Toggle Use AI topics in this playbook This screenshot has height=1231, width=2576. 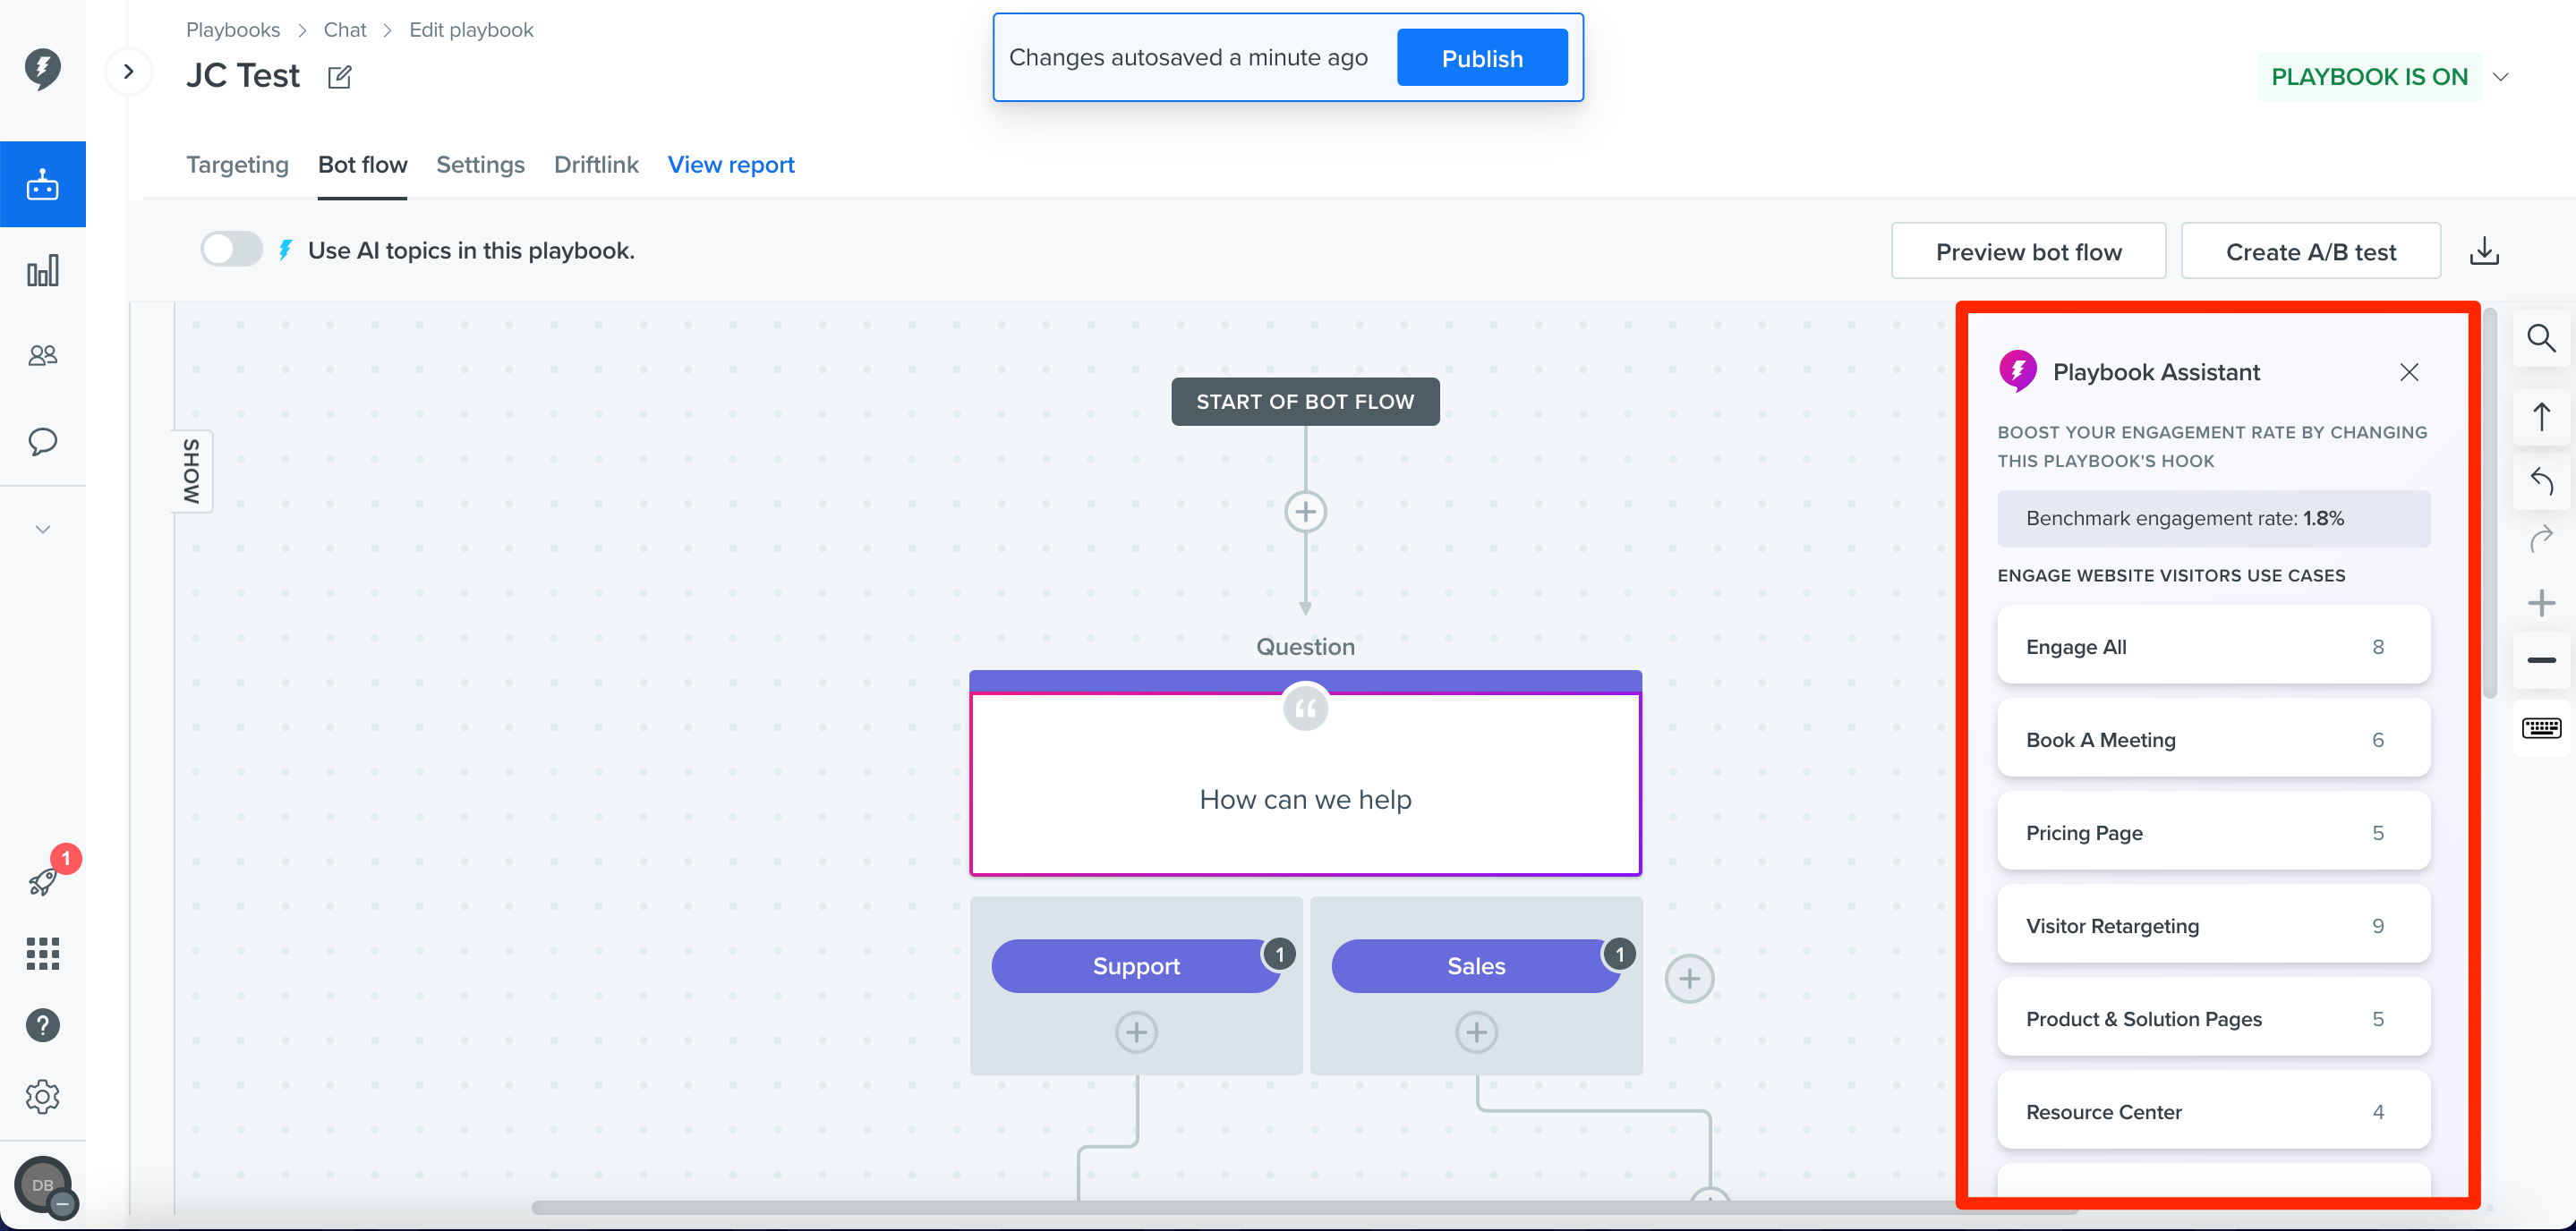pyautogui.click(x=231, y=250)
